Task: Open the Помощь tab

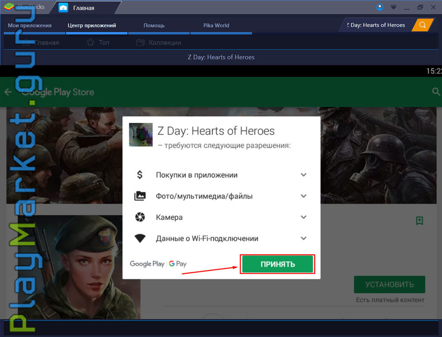Action: click(154, 25)
